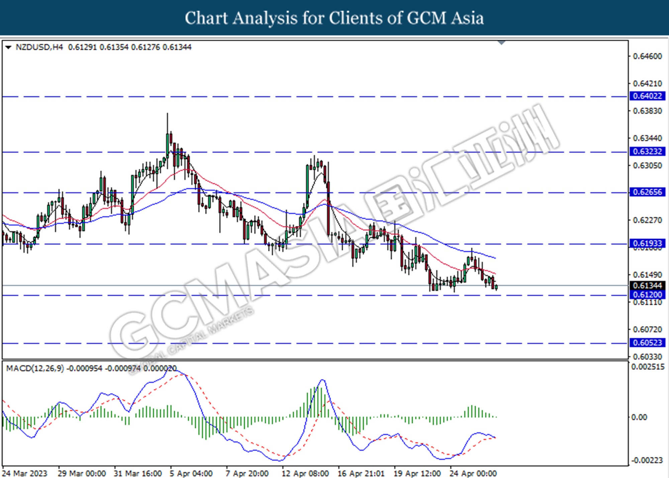669x478 pixels.
Task: Select the 0.61200 support level label
Action: (647, 295)
